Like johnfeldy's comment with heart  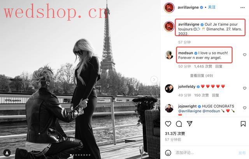[x=245, y=88]
